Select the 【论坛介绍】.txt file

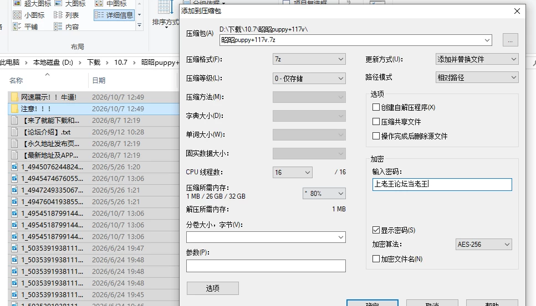point(93,132)
